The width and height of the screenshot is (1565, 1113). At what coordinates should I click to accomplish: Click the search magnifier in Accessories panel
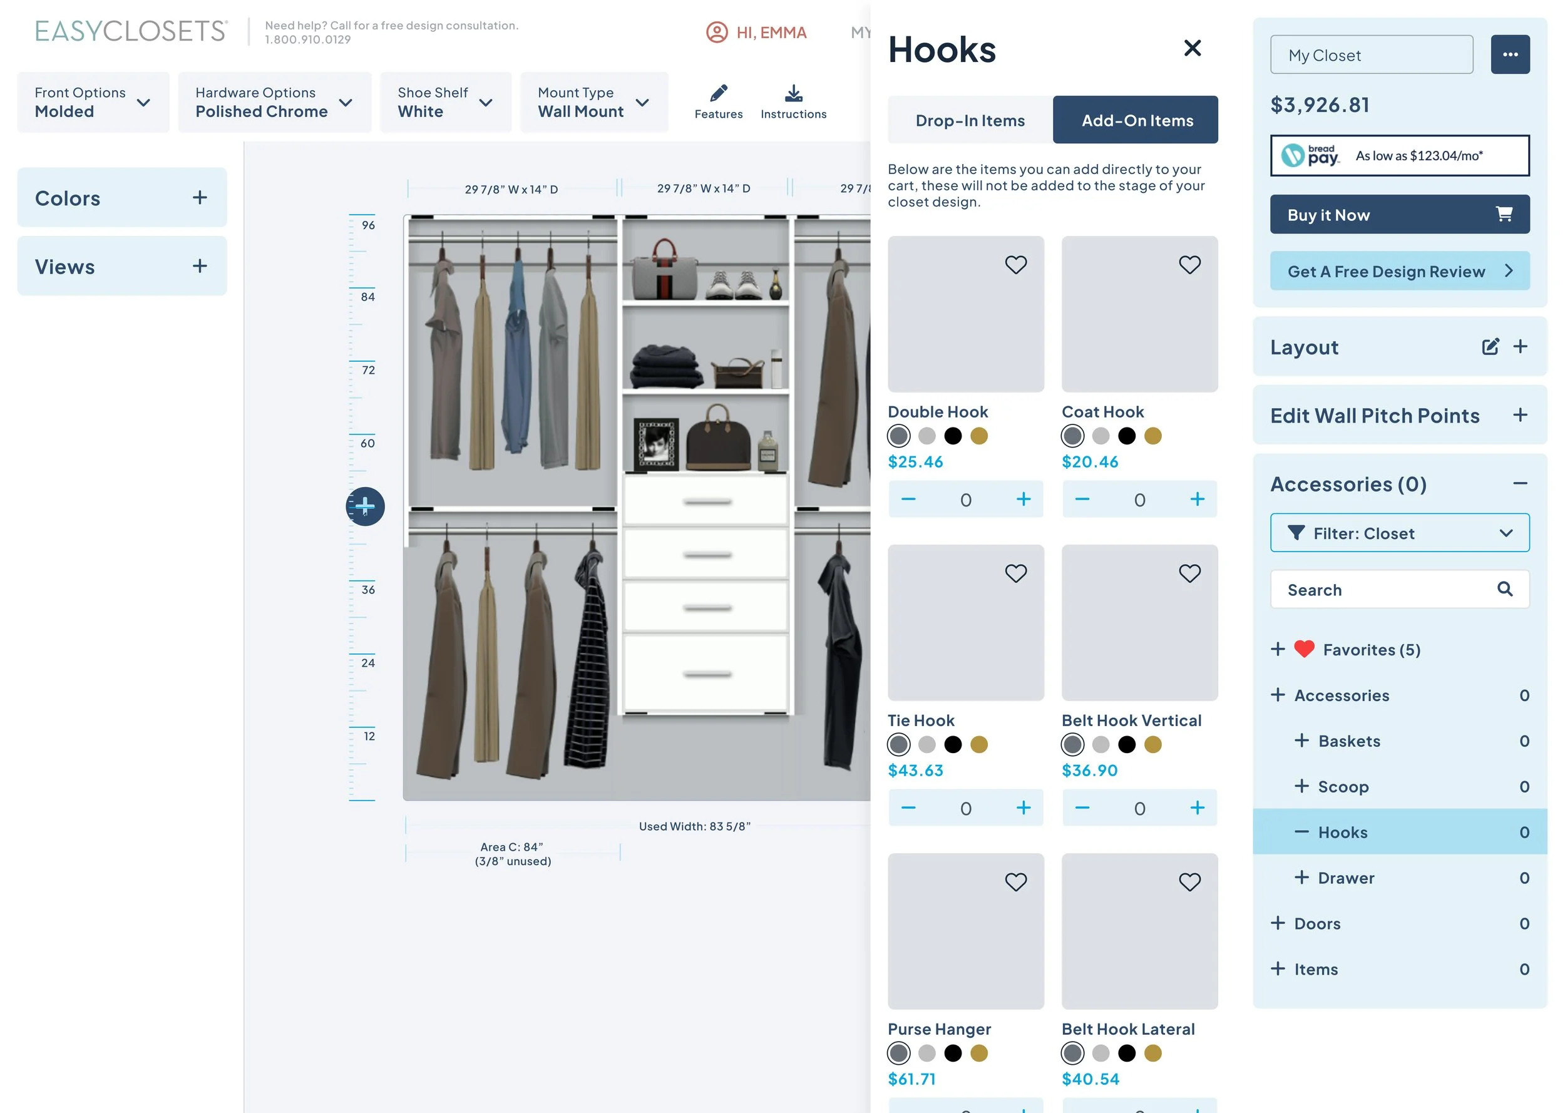(1505, 588)
